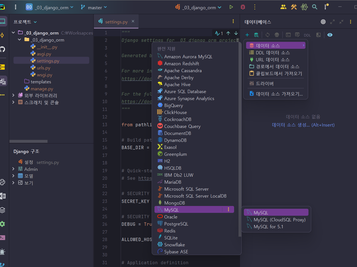Open the Problems alarm sidebar icon
Viewport: 357px width, 267px height.
click(x=2, y=252)
